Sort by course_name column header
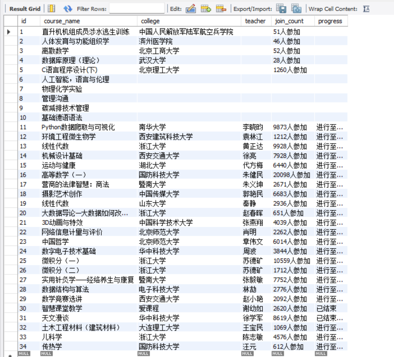 (89, 21)
